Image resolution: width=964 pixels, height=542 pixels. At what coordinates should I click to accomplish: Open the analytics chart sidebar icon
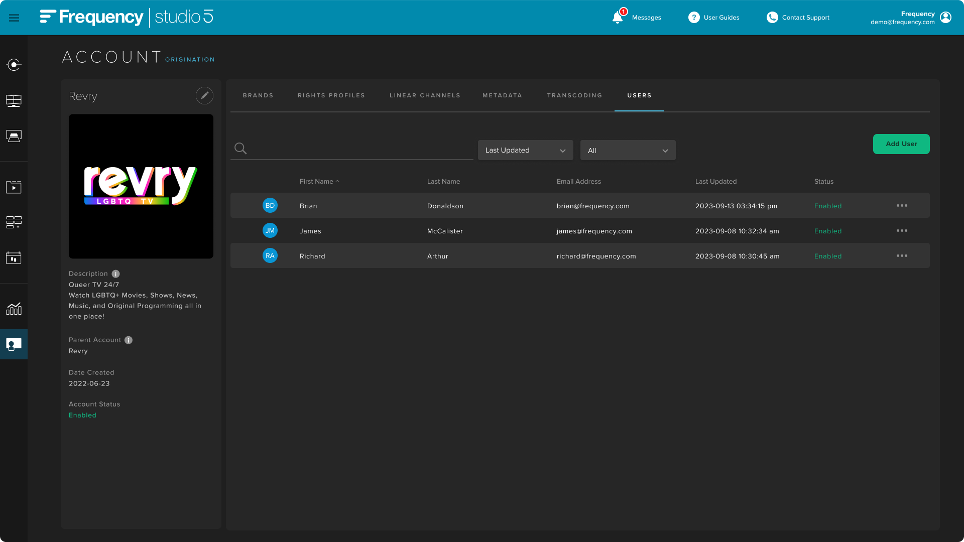(x=14, y=309)
